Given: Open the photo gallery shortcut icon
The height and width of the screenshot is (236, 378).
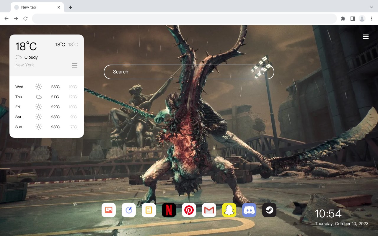Looking at the screenshot, I should point(109,210).
